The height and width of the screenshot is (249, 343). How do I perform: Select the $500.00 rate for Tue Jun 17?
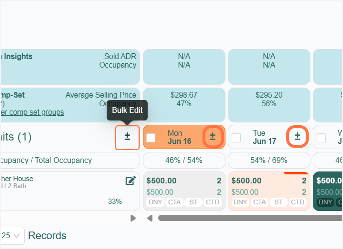pos(246,181)
